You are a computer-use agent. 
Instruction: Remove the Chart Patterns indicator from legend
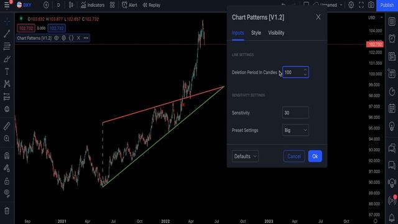pyautogui.click(x=79, y=38)
